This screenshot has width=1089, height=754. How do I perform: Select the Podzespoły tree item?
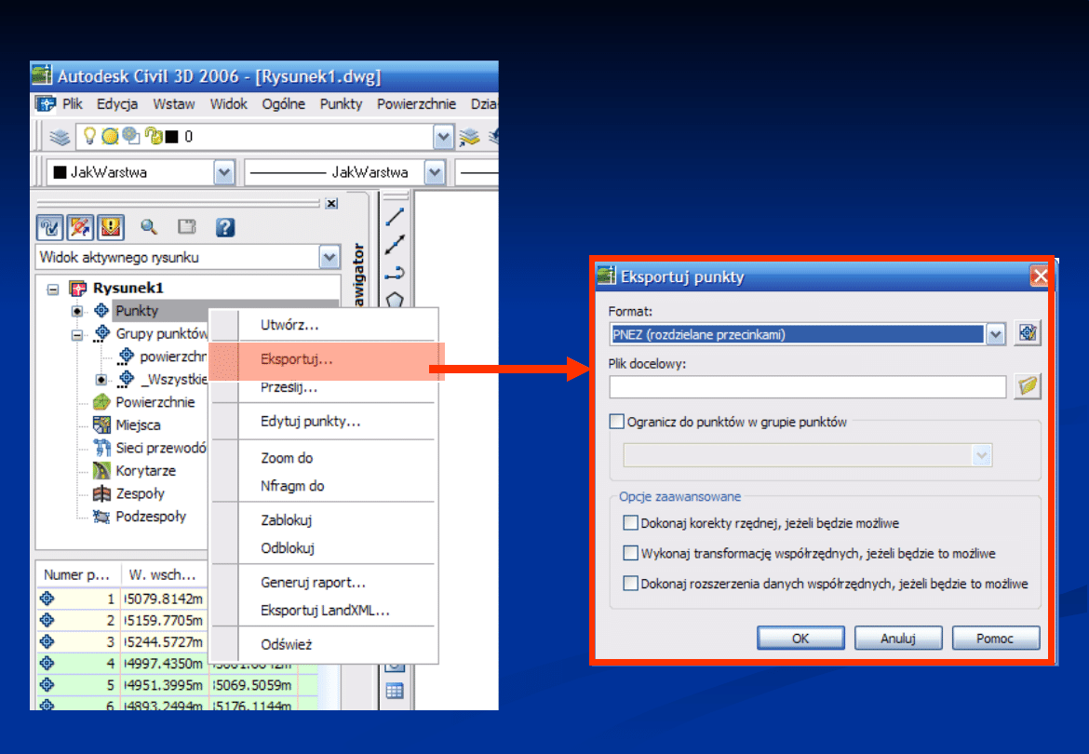click(151, 517)
